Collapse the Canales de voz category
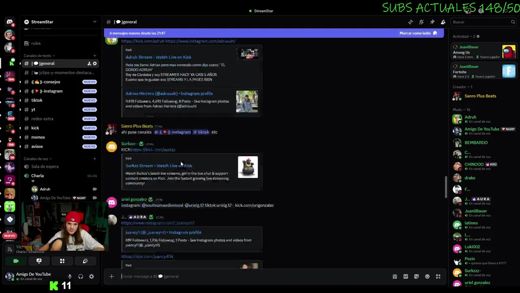 [38, 159]
